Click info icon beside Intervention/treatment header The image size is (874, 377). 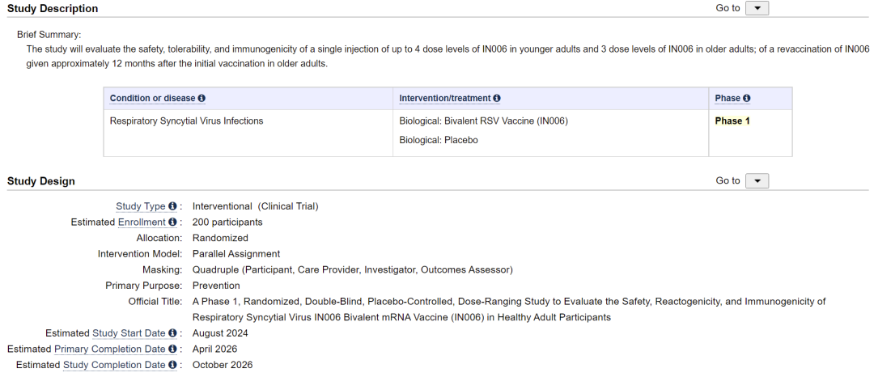click(497, 99)
